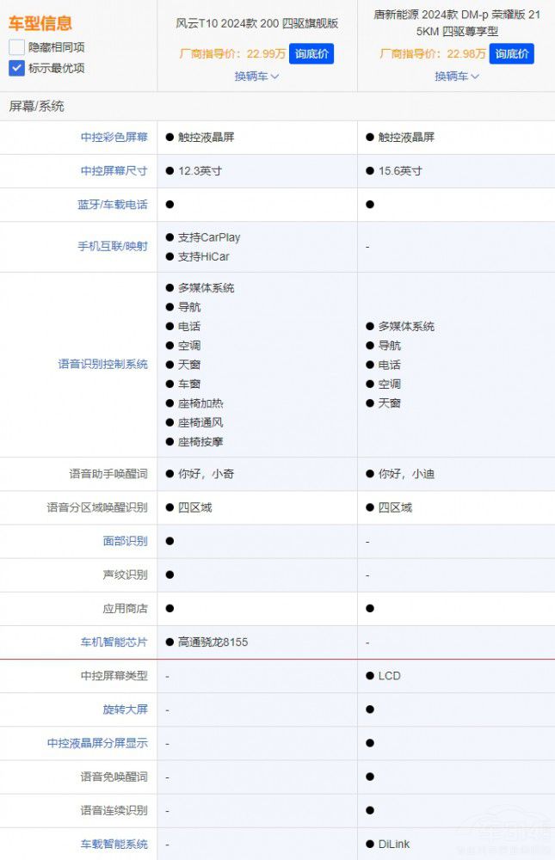Click the 屏幕/系统 section header

[x=36, y=107]
